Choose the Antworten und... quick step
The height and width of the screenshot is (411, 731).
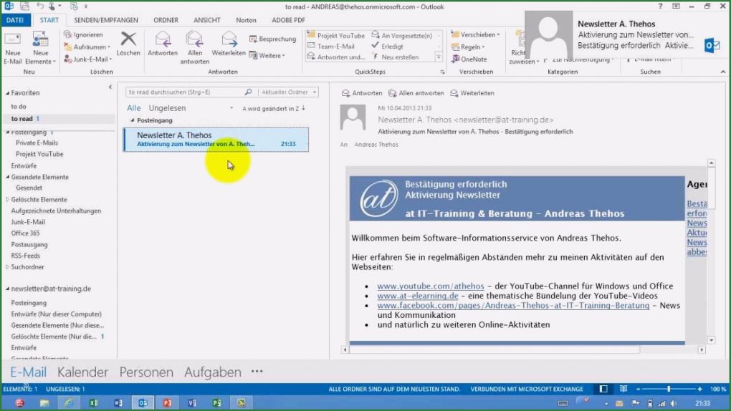336,57
